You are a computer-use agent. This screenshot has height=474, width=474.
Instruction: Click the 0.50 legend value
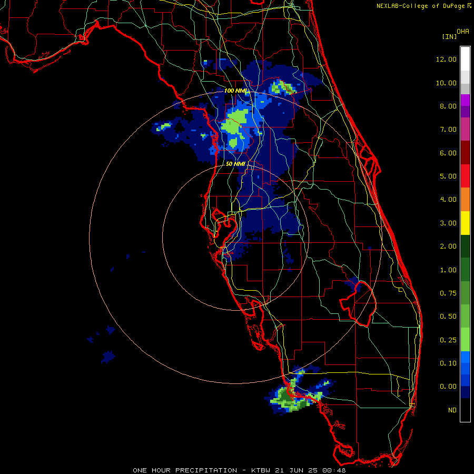pyautogui.click(x=448, y=317)
